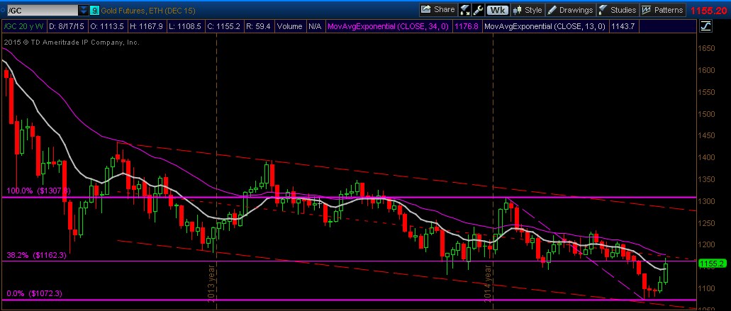731x311 pixels.
Task: Click the close value C: 1155.2
Action: 224,26
